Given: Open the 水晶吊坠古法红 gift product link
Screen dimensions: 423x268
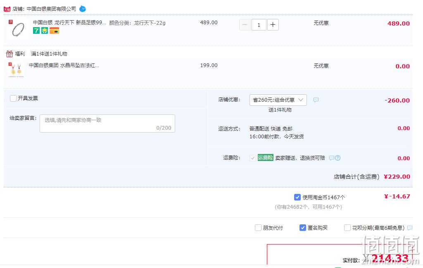Looking at the screenshot, I should coord(64,65).
